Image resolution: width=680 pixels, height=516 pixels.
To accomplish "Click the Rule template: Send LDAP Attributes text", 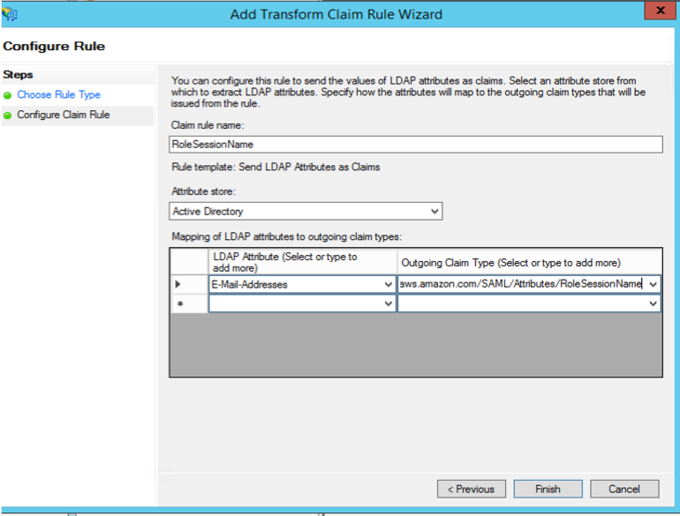I will (x=276, y=167).
